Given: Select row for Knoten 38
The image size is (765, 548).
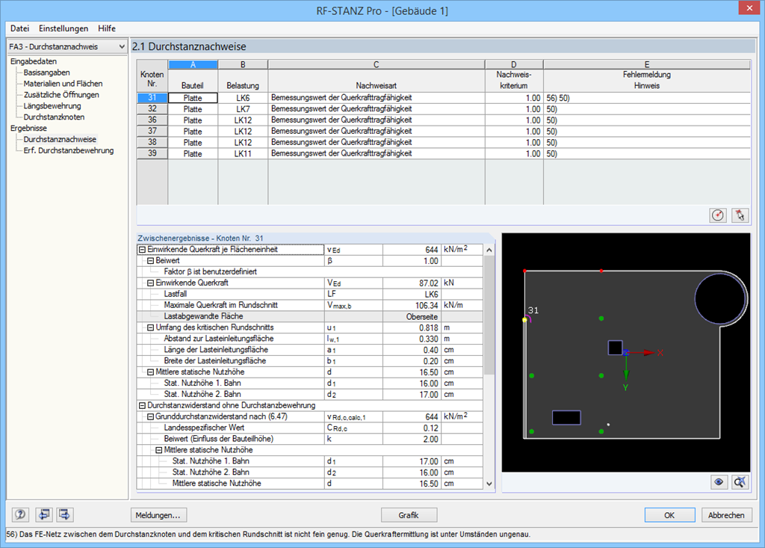Looking at the screenshot, I should click(152, 142).
